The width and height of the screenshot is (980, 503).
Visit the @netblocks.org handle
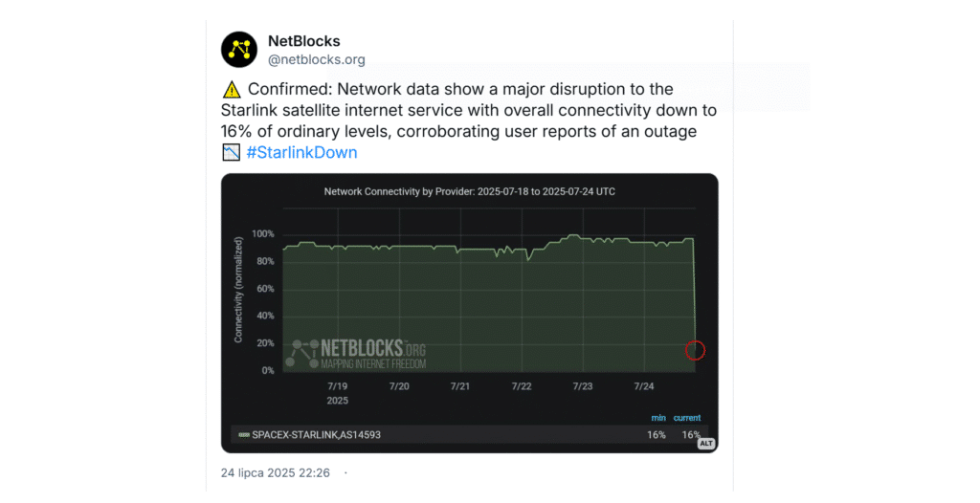(x=316, y=59)
